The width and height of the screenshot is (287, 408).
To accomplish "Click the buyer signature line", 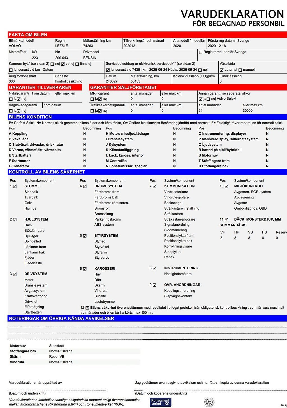I will point(210,390).
